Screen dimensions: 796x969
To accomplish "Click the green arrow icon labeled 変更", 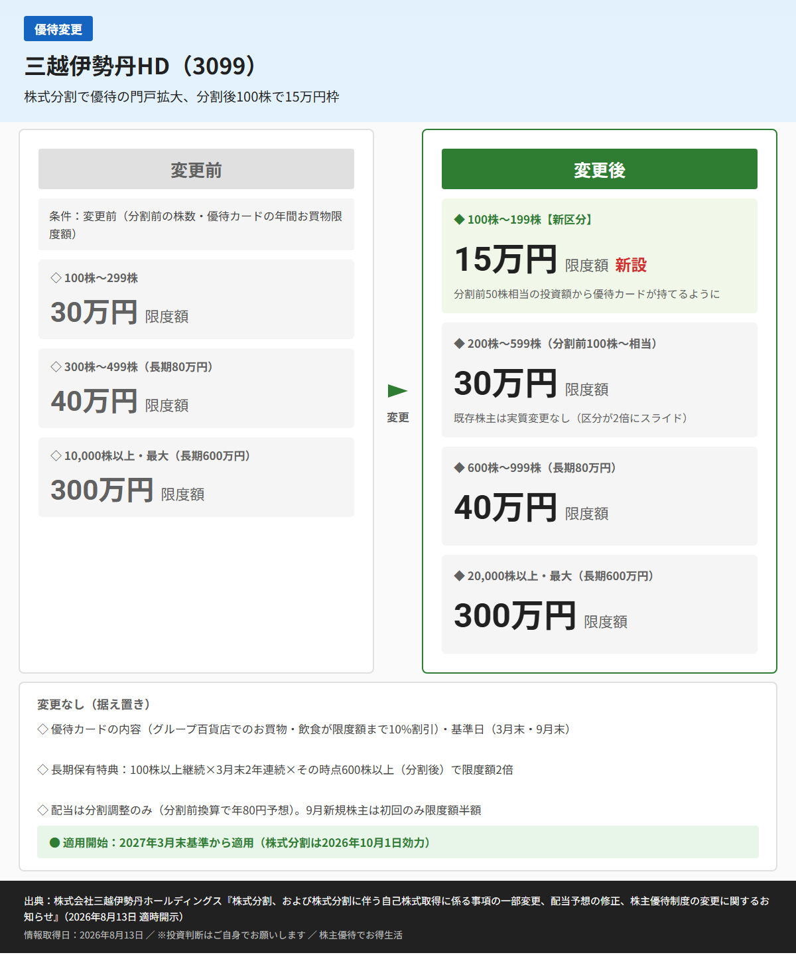I will tap(397, 390).
